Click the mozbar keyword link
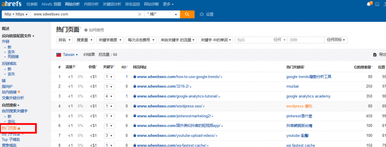Viewport: 386px width, 147px height. point(293,86)
